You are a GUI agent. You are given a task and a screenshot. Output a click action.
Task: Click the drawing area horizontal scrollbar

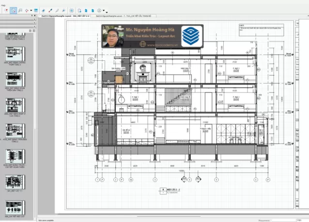coord(169,217)
